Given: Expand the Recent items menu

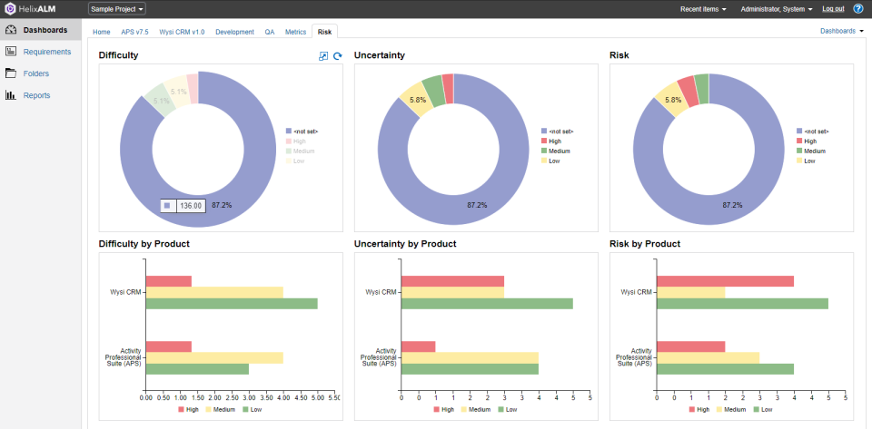Looking at the screenshot, I should [x=703, y=9].
